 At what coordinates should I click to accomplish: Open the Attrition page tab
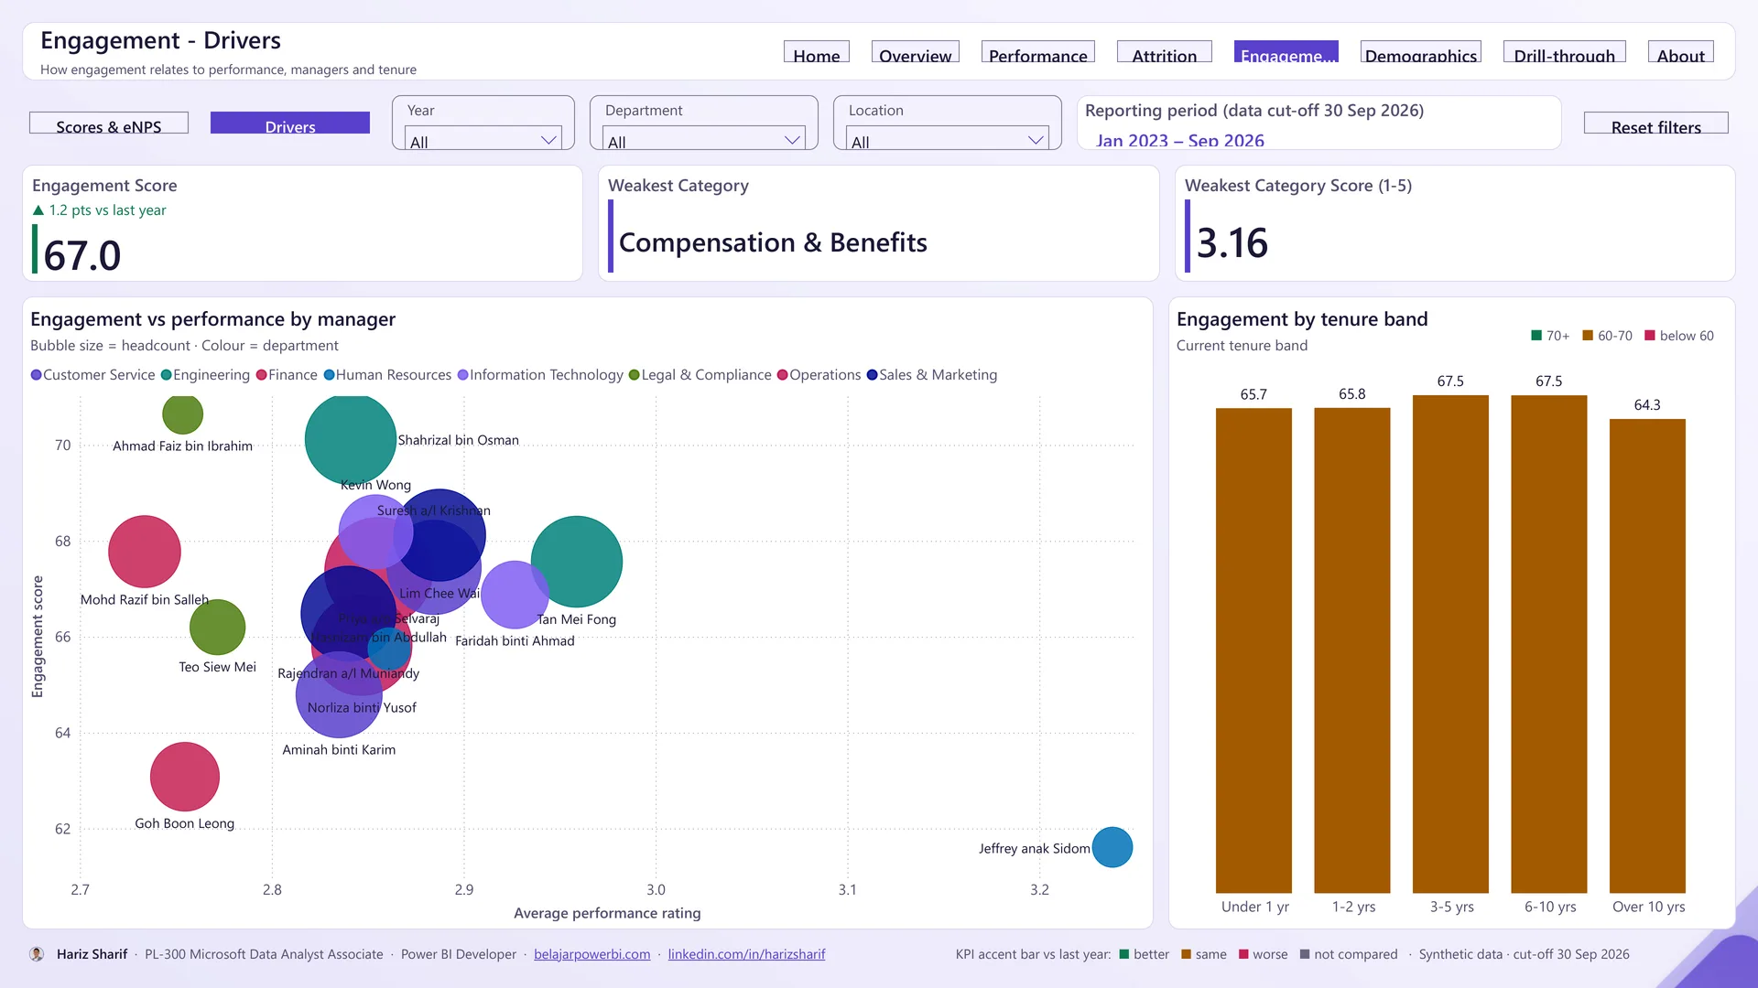1165,52
